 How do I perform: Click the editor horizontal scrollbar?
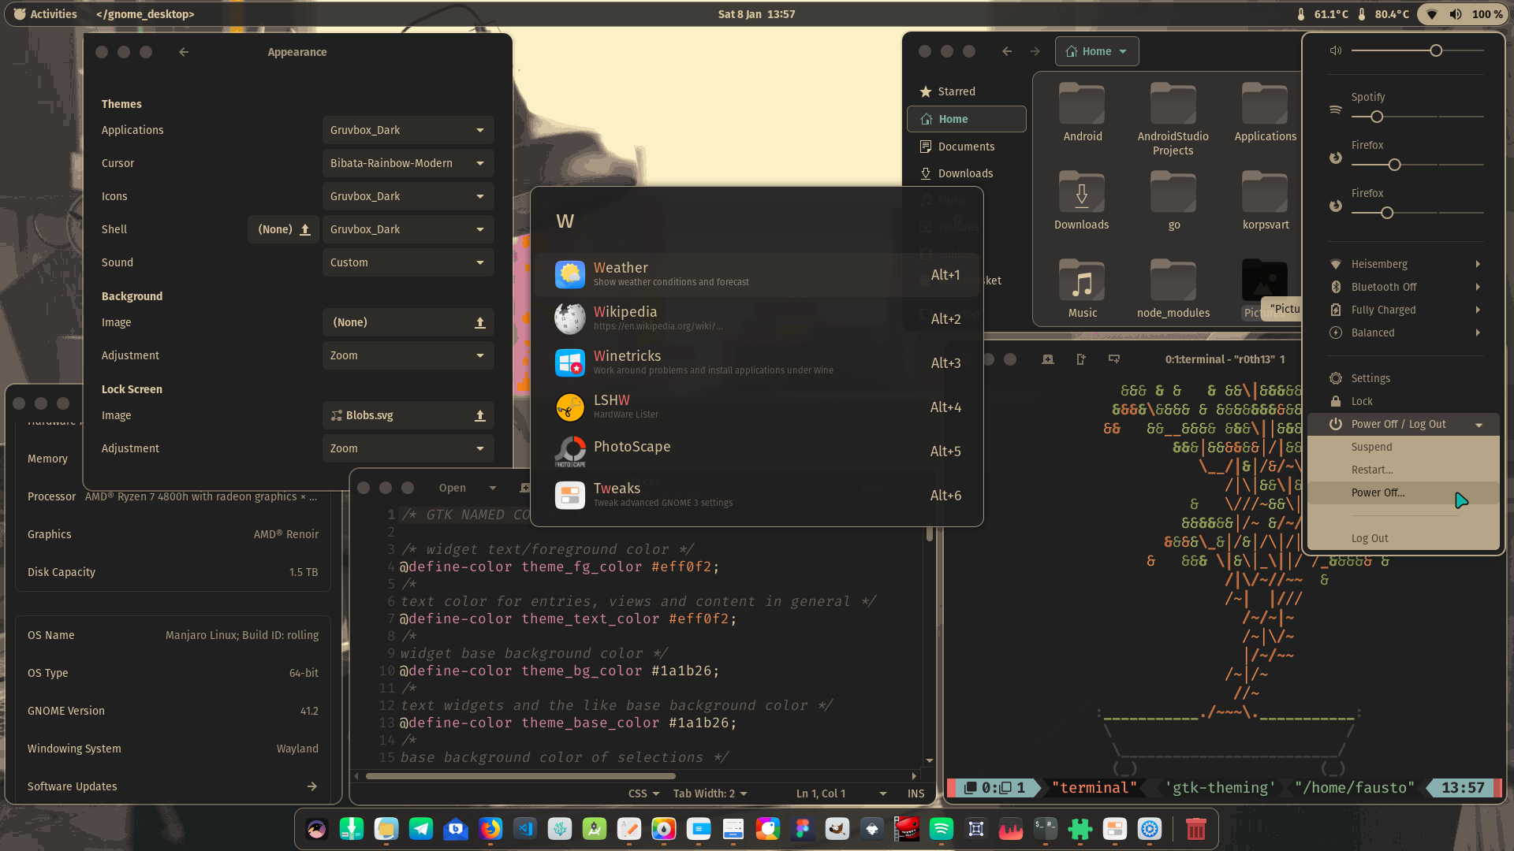(x=520, y=776)
